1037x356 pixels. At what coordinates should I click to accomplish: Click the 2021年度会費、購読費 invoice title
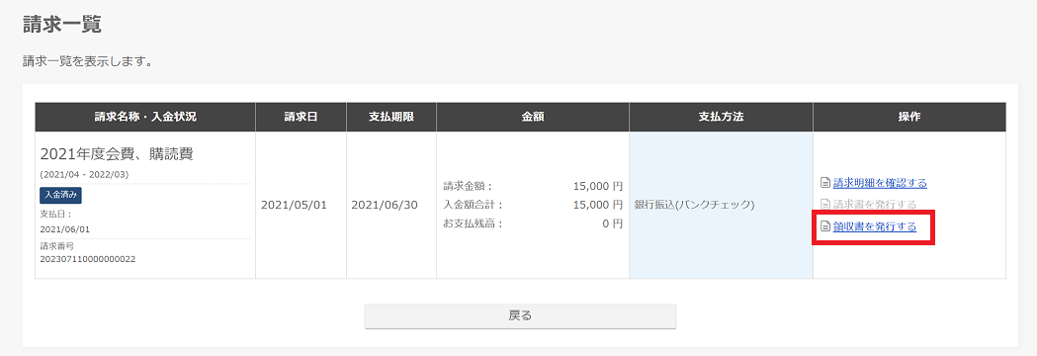pyautogui.click(x=117, y=154)
